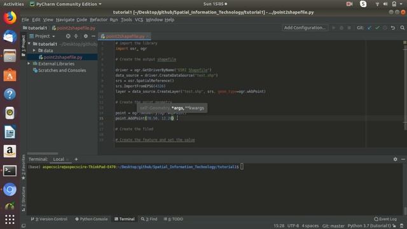Open the Run menu
The image size is (407, 229).
(114, 20)
